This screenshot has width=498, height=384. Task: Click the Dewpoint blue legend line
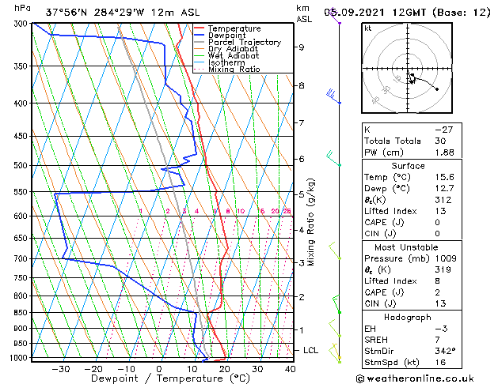coord(200,36)
